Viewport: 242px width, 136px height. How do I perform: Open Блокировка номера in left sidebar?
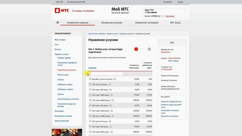pyautogui.click(x=63, y=116)
